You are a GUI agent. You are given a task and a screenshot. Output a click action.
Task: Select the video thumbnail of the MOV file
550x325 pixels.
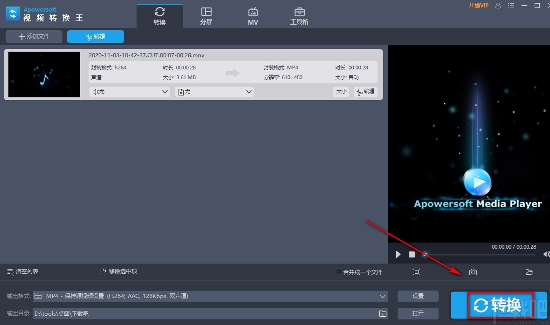[44, 74]
